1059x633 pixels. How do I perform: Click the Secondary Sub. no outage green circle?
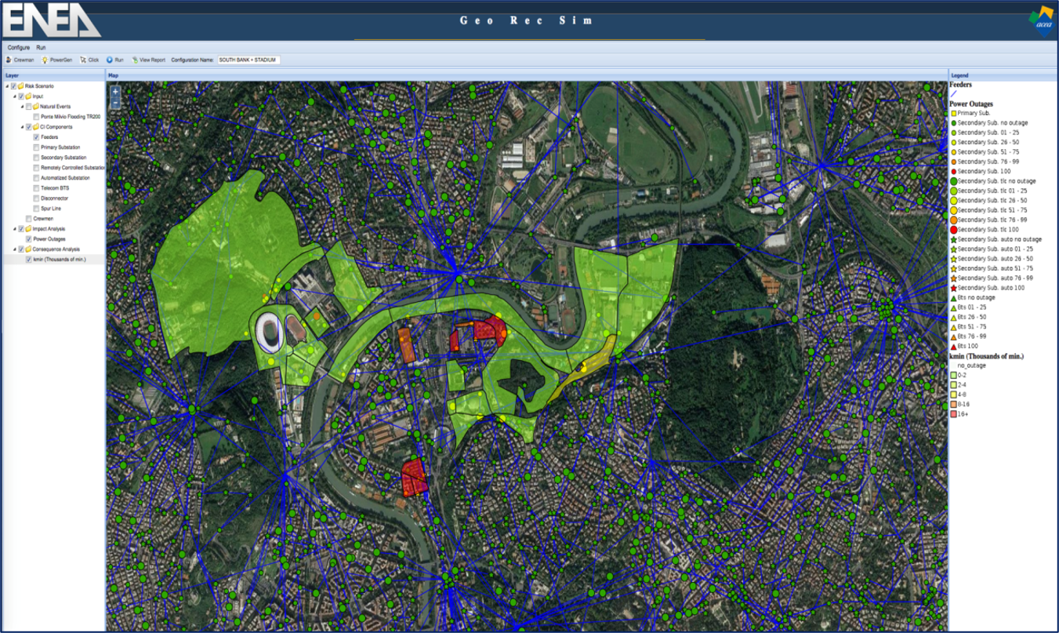953,123
